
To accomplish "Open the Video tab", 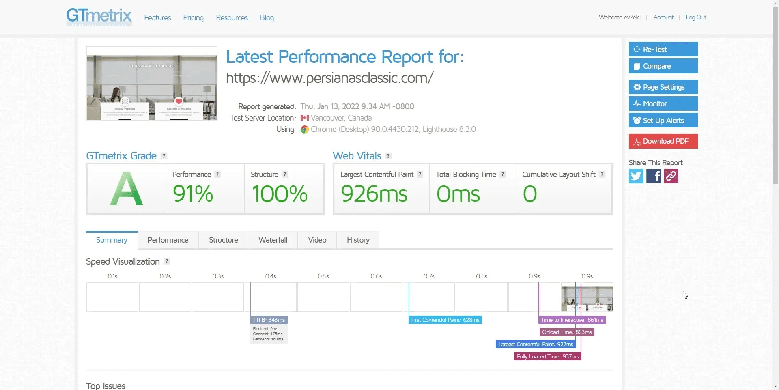I will tap(316, 240).
